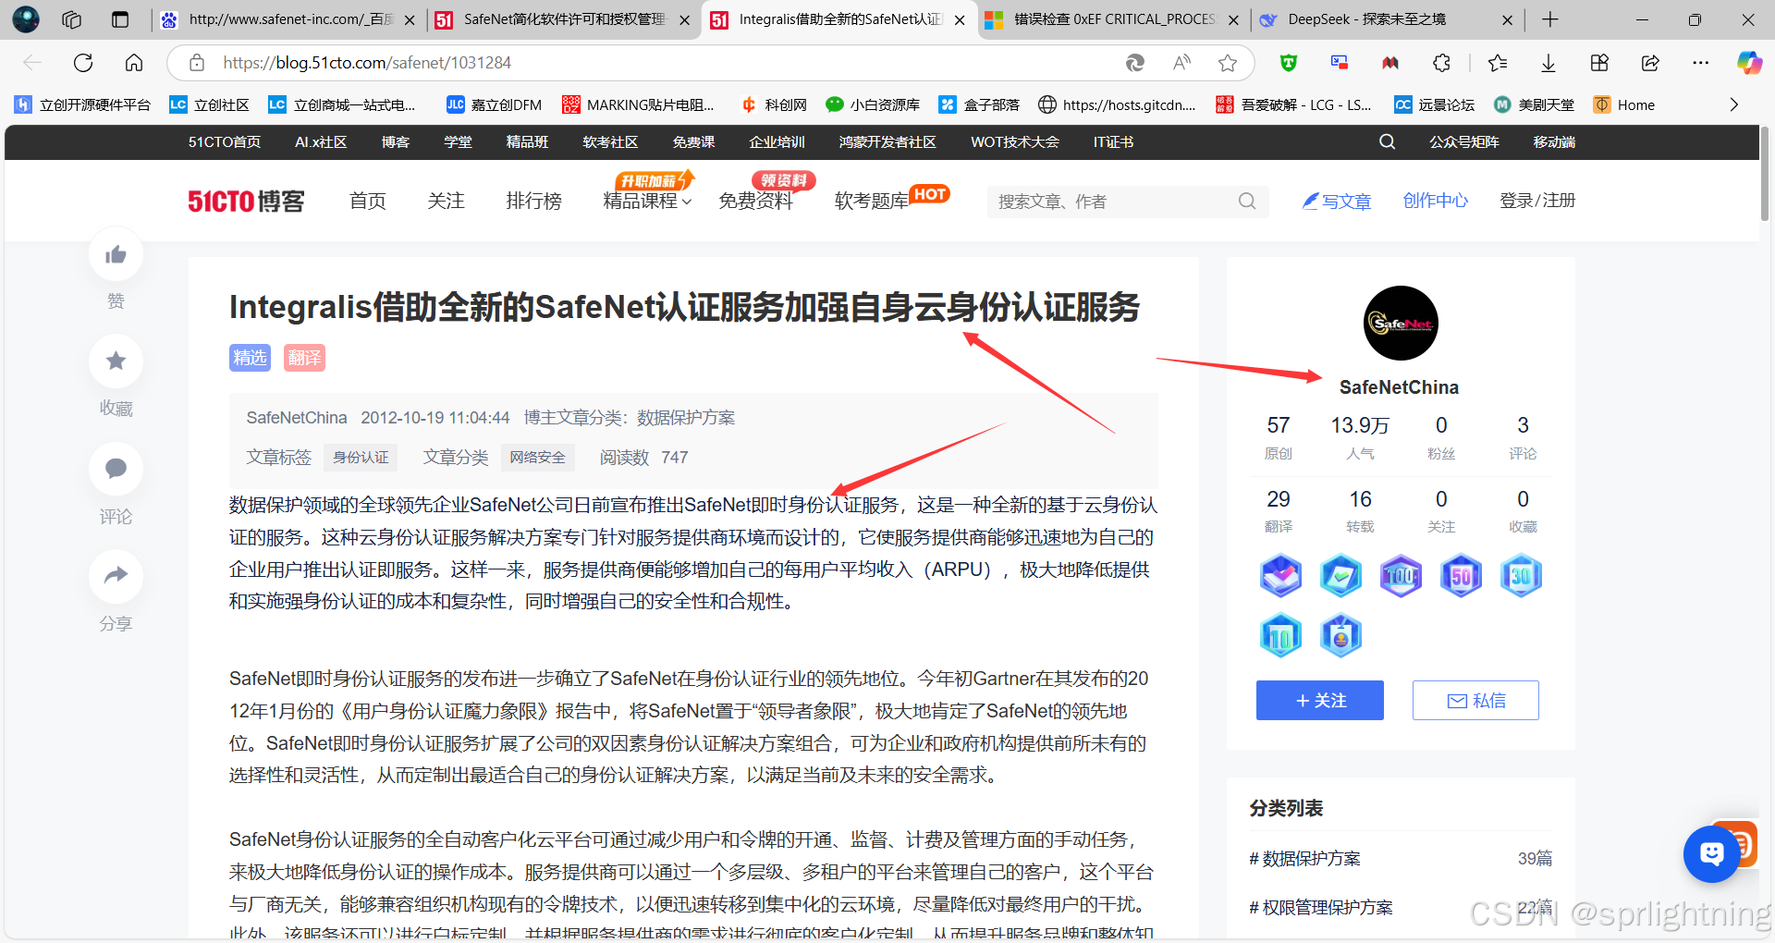Click the star collect icon
Image resolution: width=1775 pixels, height=943 pixels.
pos(116,361)
